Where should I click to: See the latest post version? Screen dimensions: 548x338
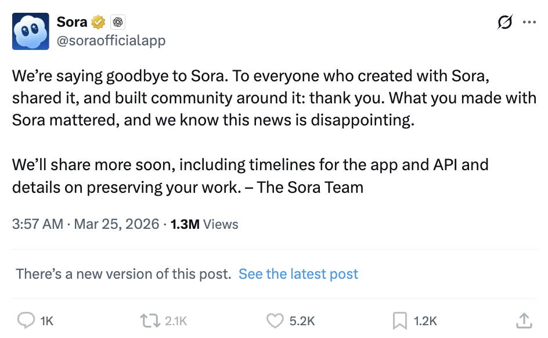[x=298, y=274]
